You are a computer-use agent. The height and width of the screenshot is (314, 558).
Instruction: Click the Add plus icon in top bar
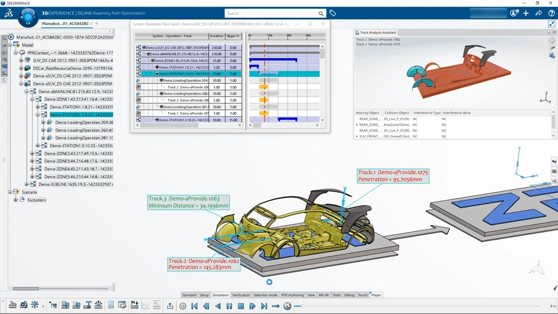pos(526,13)
